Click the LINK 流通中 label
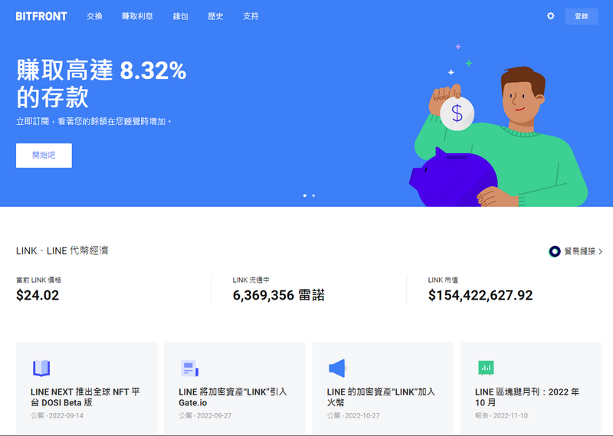 point(251,280)
